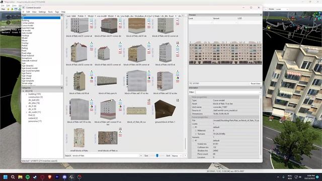
Task: Expand the 'dlc_fr' category node
Action: [x=27, y=106]
